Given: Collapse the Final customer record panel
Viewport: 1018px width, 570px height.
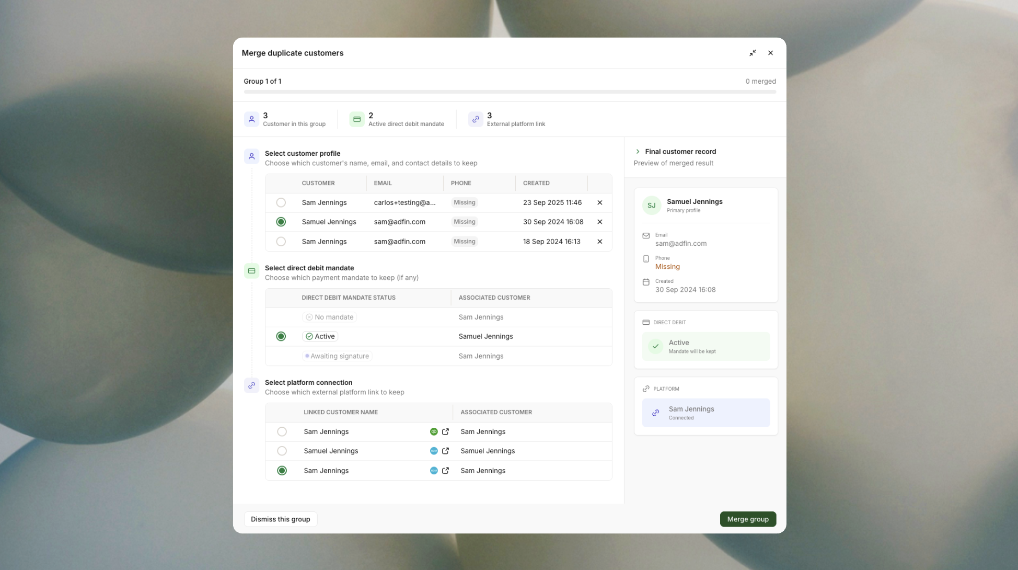Looking at the screenshot, I should [x=638, y=152].
